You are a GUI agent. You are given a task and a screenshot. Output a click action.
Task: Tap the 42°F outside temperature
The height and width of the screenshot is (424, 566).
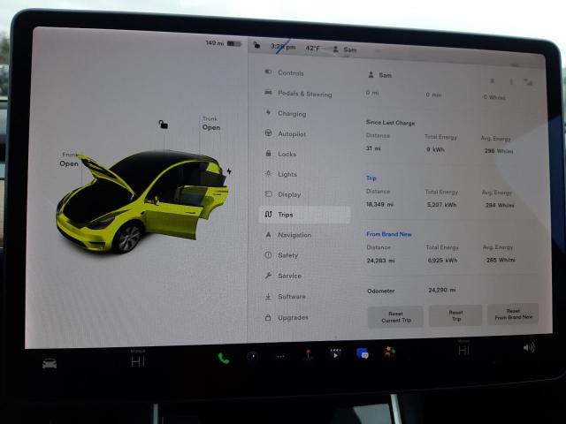[x=312, y=48]
